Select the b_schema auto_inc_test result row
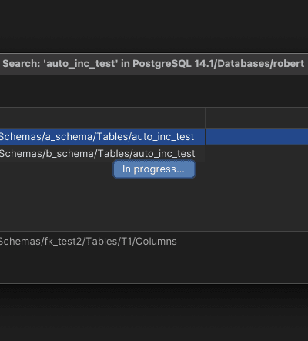308x341 pixels. tap(102, 153)
